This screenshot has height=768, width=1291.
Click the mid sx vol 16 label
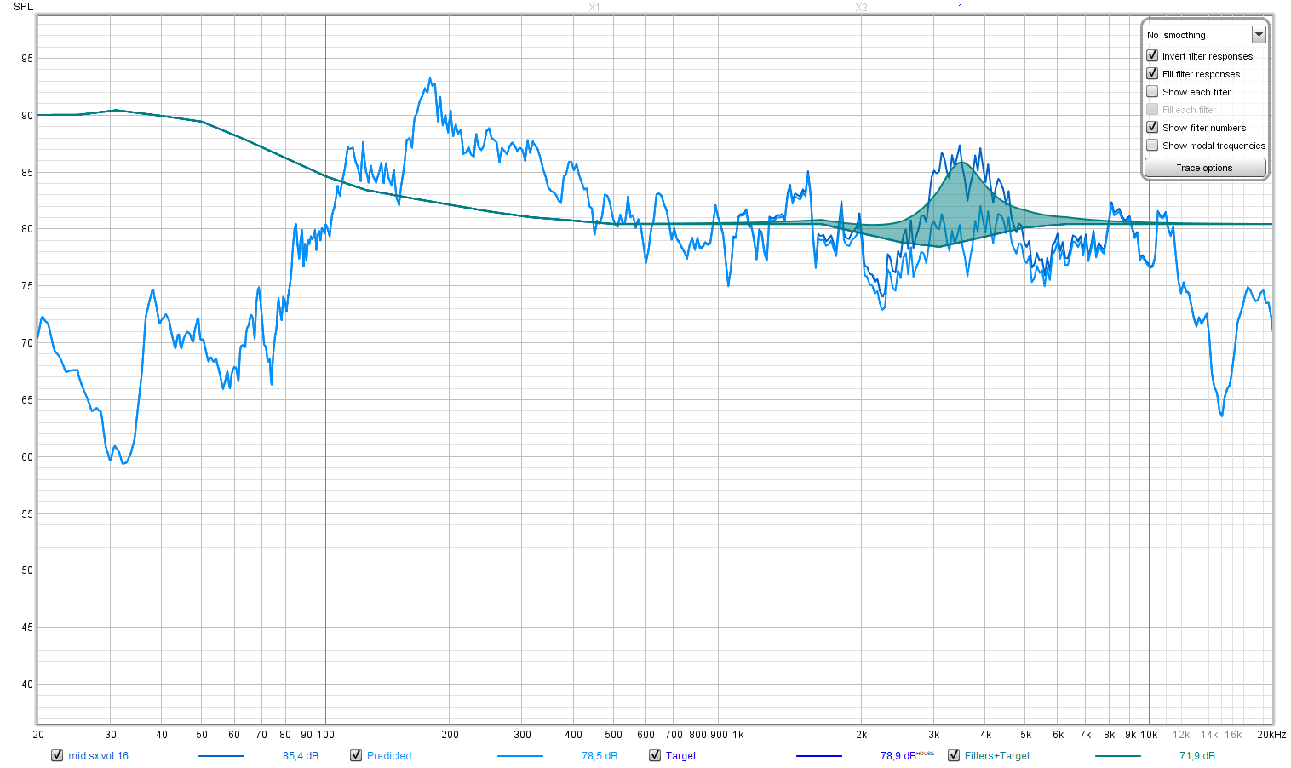point(99,756)
